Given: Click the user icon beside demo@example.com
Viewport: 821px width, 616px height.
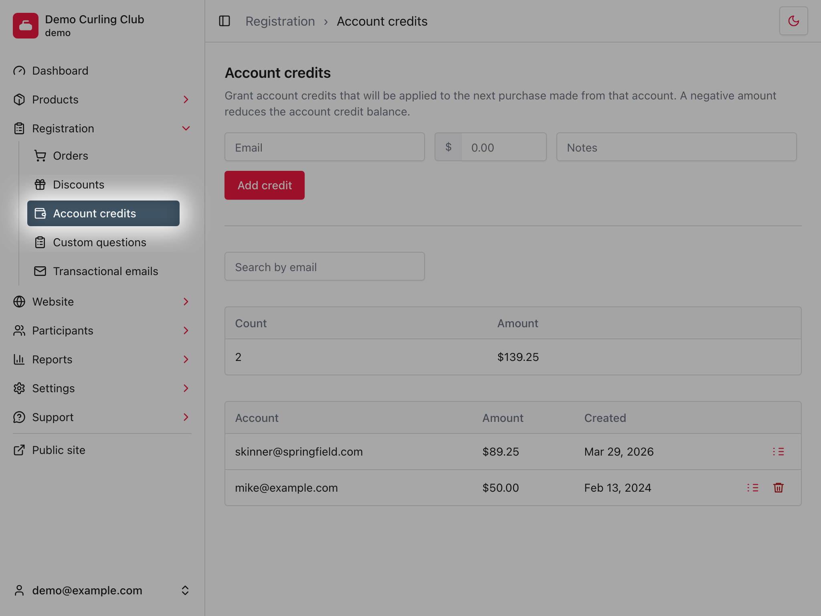Looking at the screenshot, I should (19, 590).
